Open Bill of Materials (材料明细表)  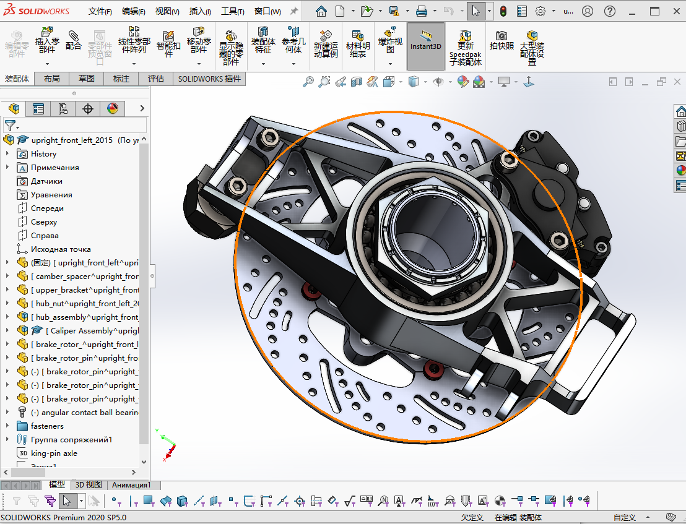[x=358, y=44]
